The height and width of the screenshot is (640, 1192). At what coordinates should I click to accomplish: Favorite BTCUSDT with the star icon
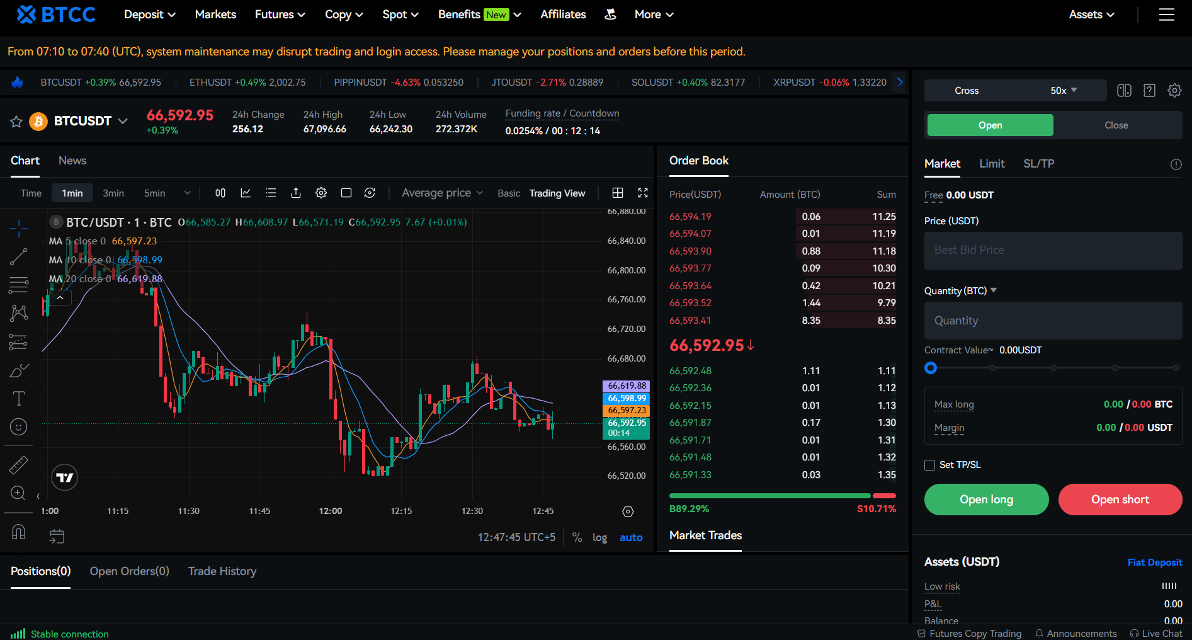click(x=16, y=122)
